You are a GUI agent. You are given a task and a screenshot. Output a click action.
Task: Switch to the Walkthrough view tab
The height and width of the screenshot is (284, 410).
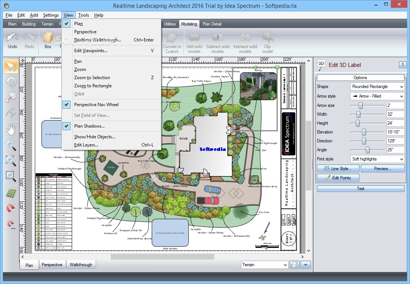81,265
